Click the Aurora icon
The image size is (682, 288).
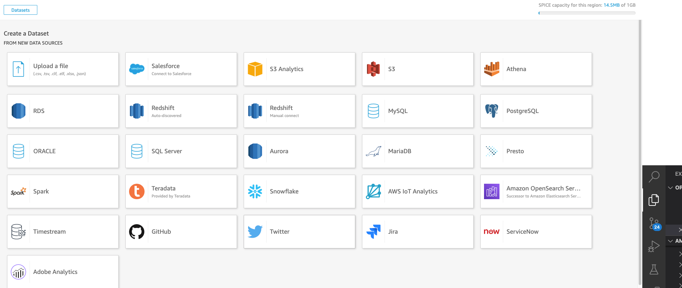pos(255,151)
